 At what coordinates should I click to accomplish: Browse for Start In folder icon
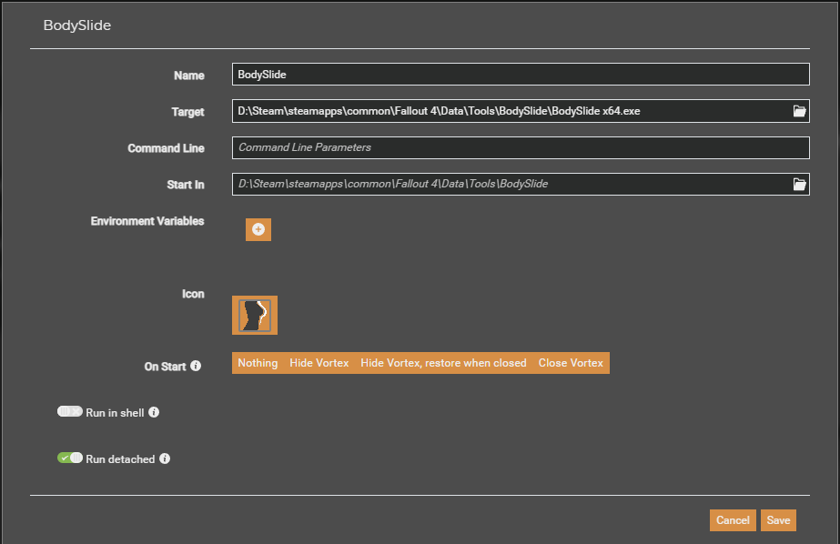(x=799, y=184)
